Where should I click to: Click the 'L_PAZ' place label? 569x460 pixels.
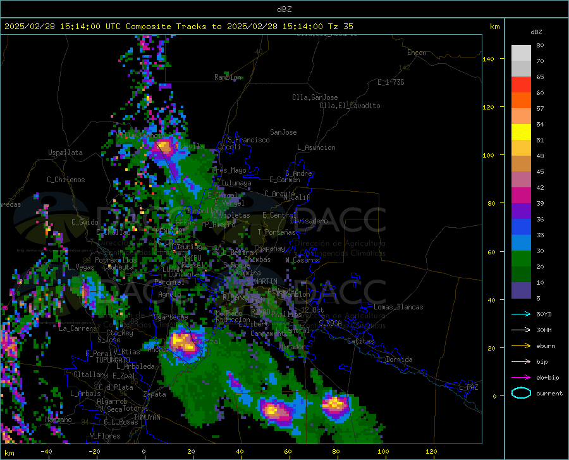click(468, 387)
